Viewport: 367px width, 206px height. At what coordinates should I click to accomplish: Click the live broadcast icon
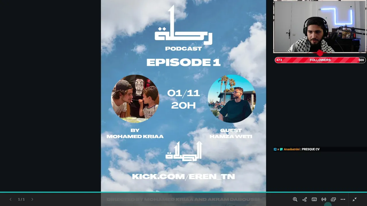pyautogui.click(x=324, y=199)
